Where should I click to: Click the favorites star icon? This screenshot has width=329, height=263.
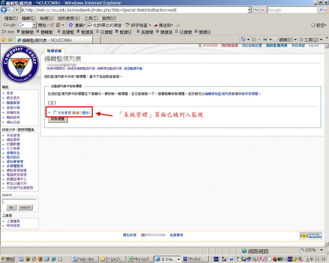tap(4, 39)
